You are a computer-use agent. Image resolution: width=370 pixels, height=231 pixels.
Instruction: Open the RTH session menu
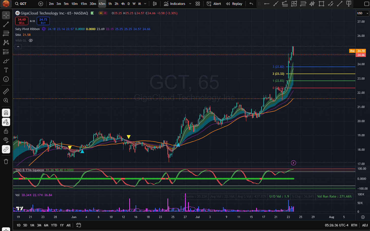tap(354, 225)
